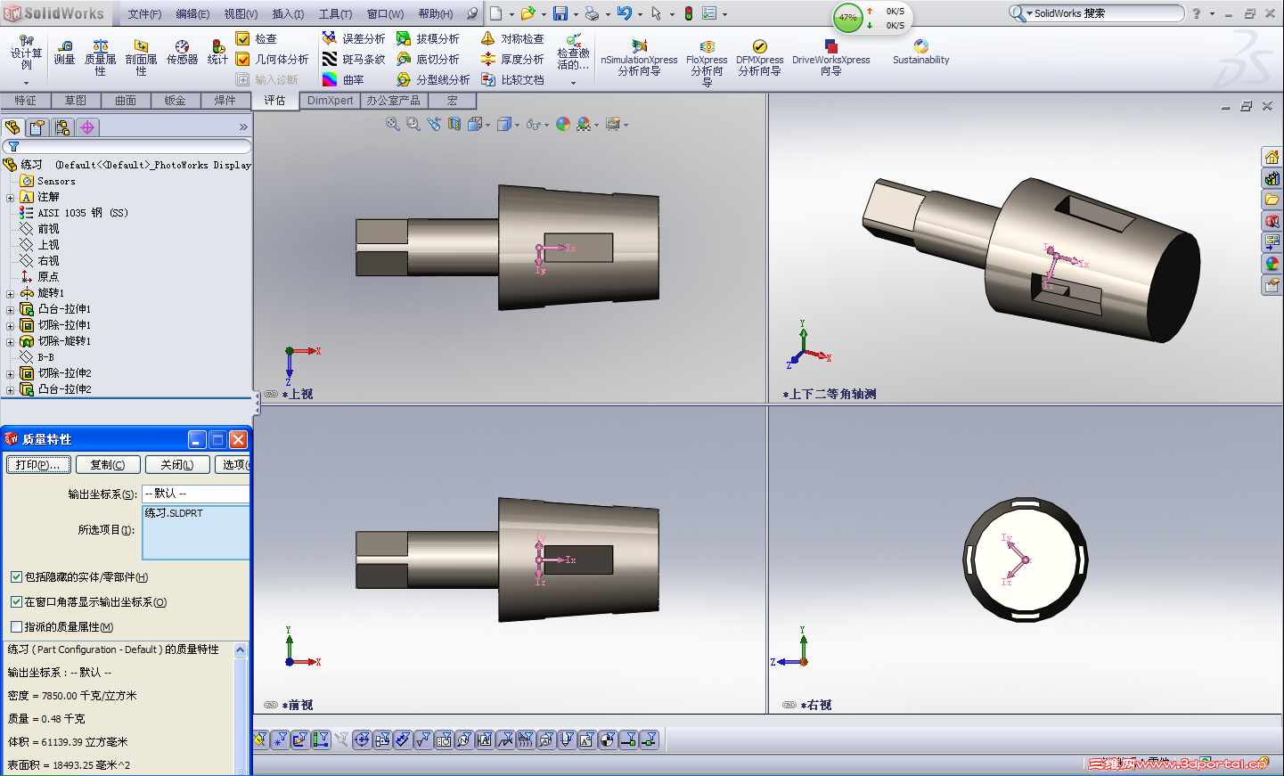The height and width of the screenshot is (776, 1284).
Task: Switch to PropertyManager tab
Action: [37, 127]
